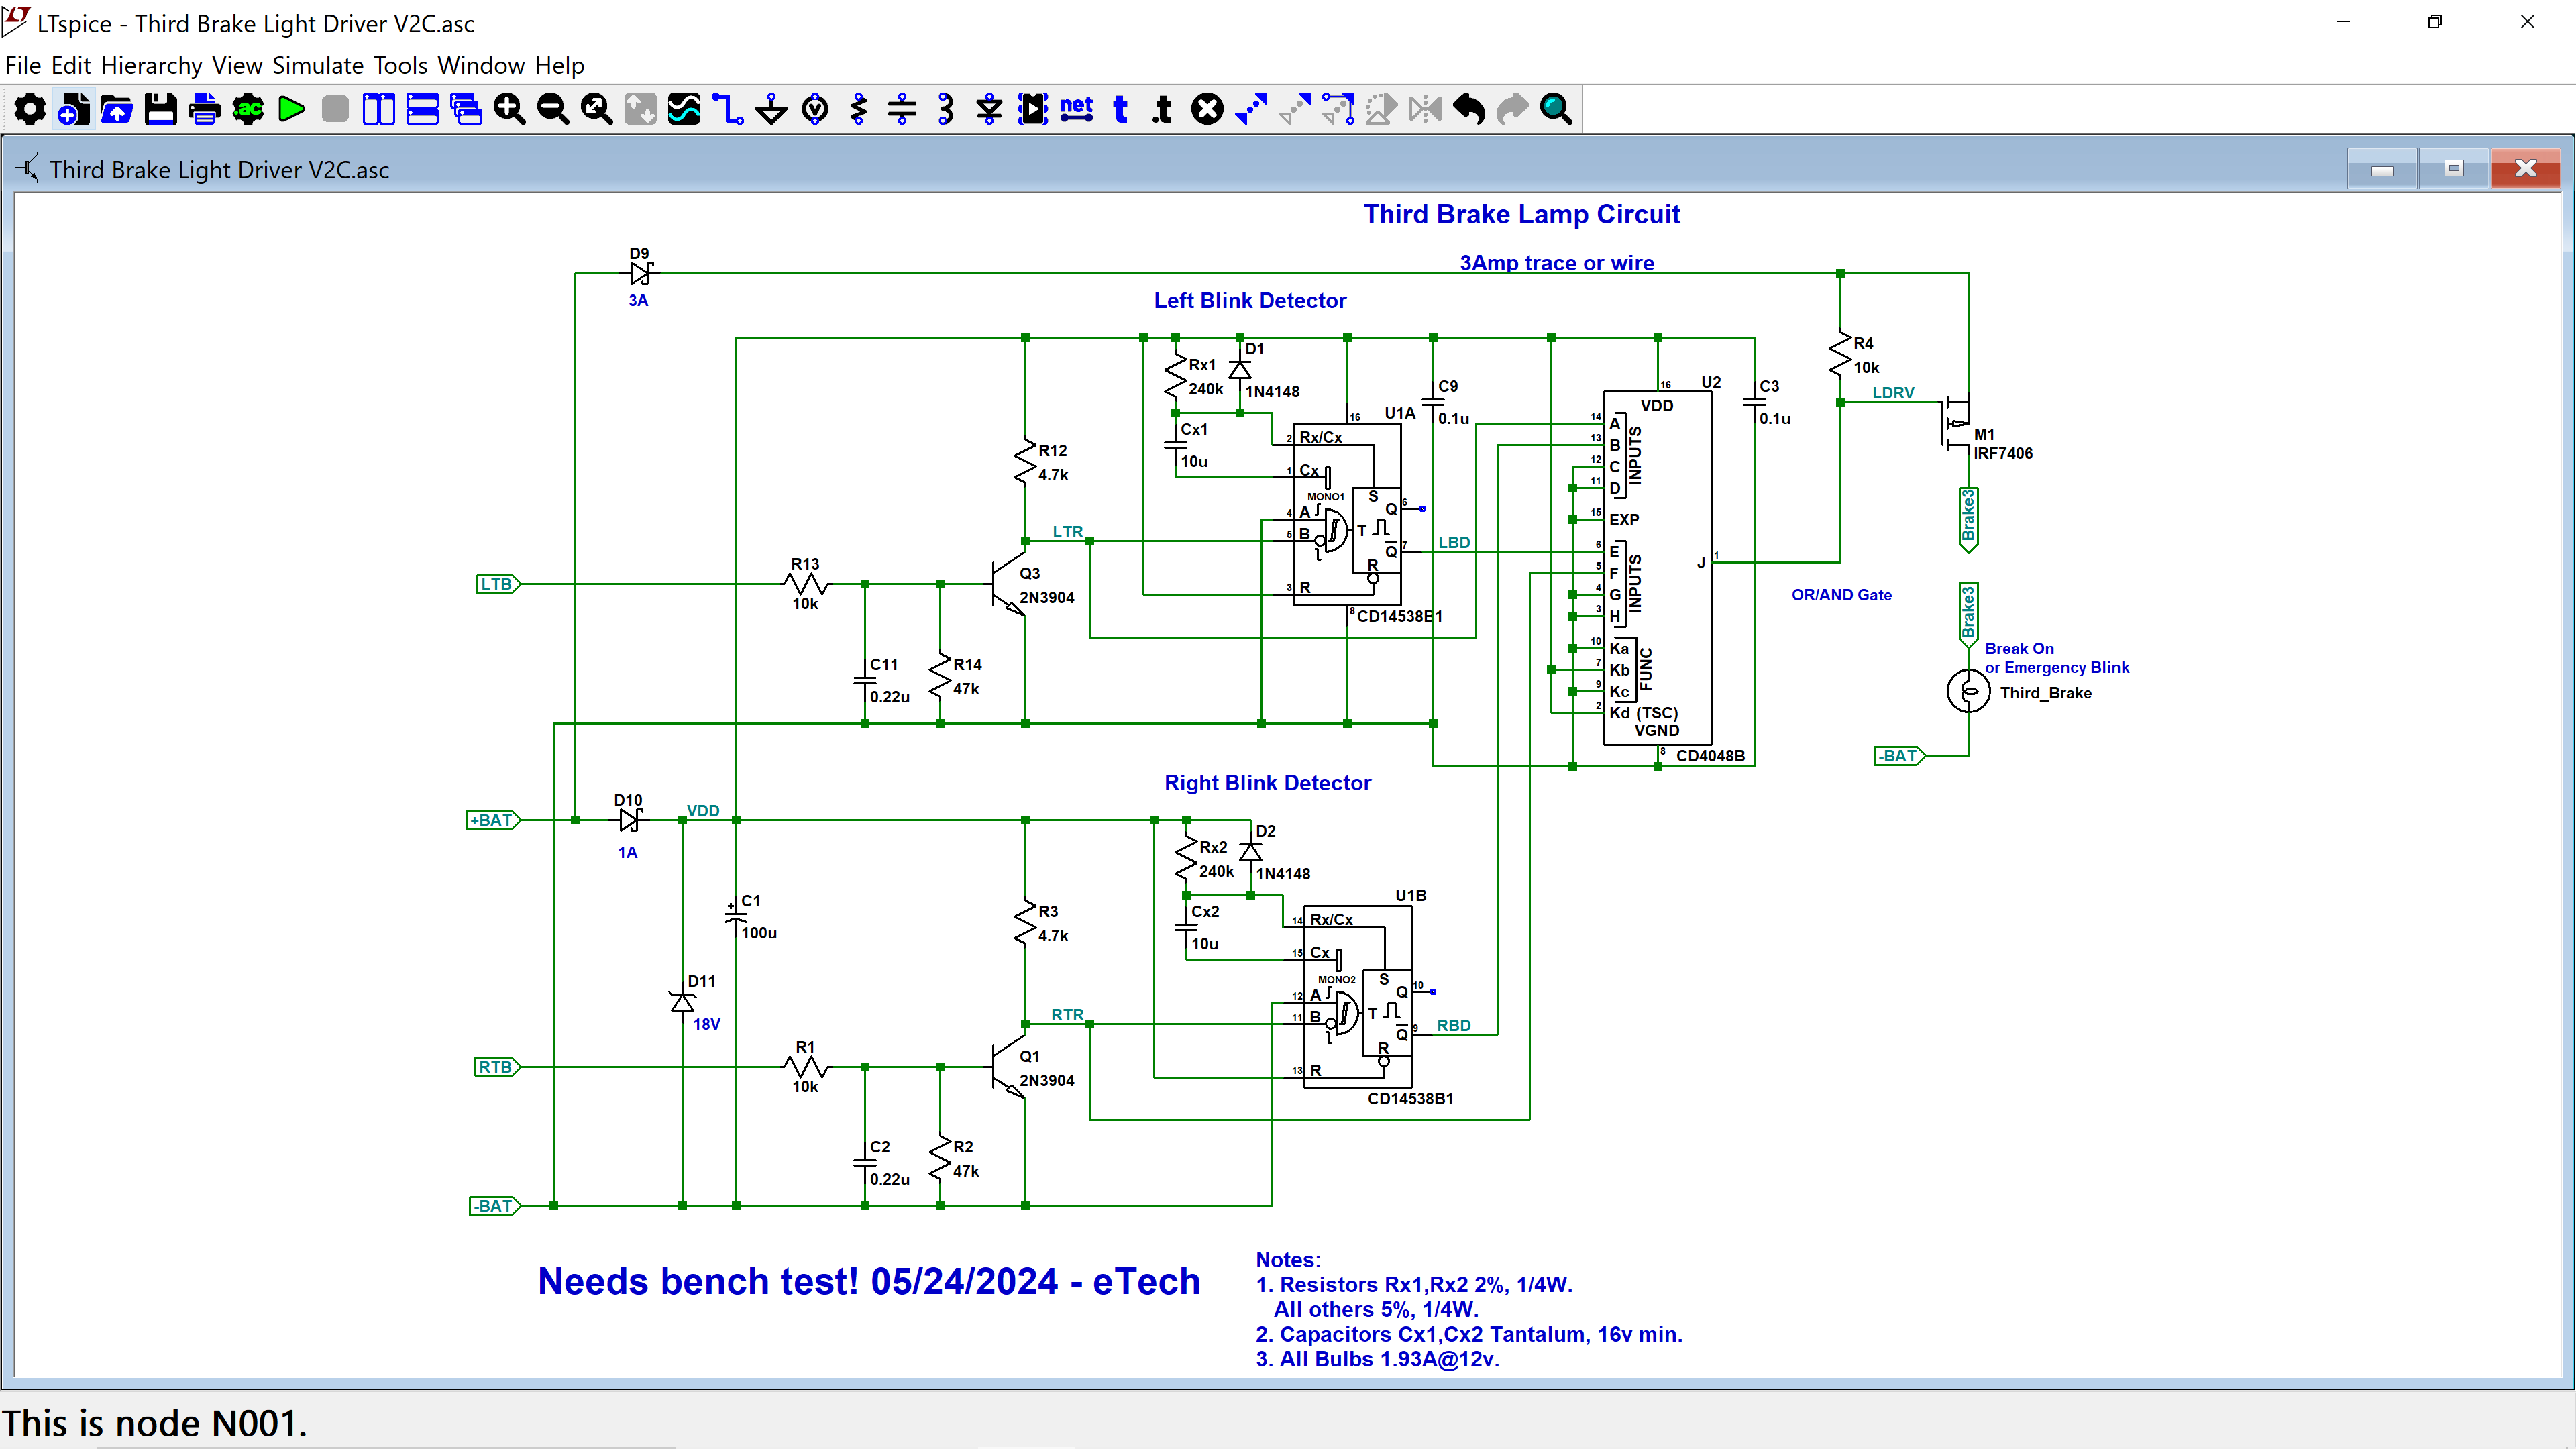Run the simulation
The width and height of the screenshot is (2576, 1449).
pos(291,108)
